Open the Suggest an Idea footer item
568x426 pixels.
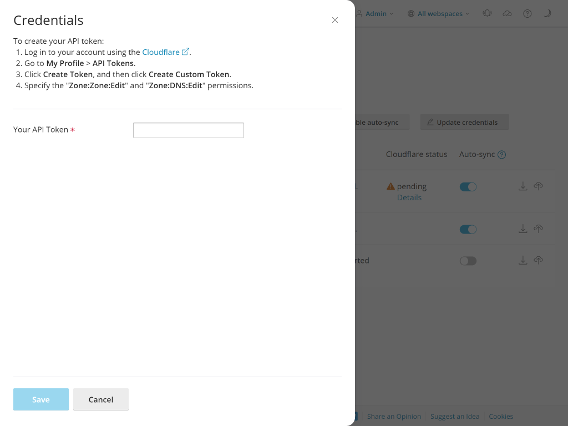coord(455,416)
